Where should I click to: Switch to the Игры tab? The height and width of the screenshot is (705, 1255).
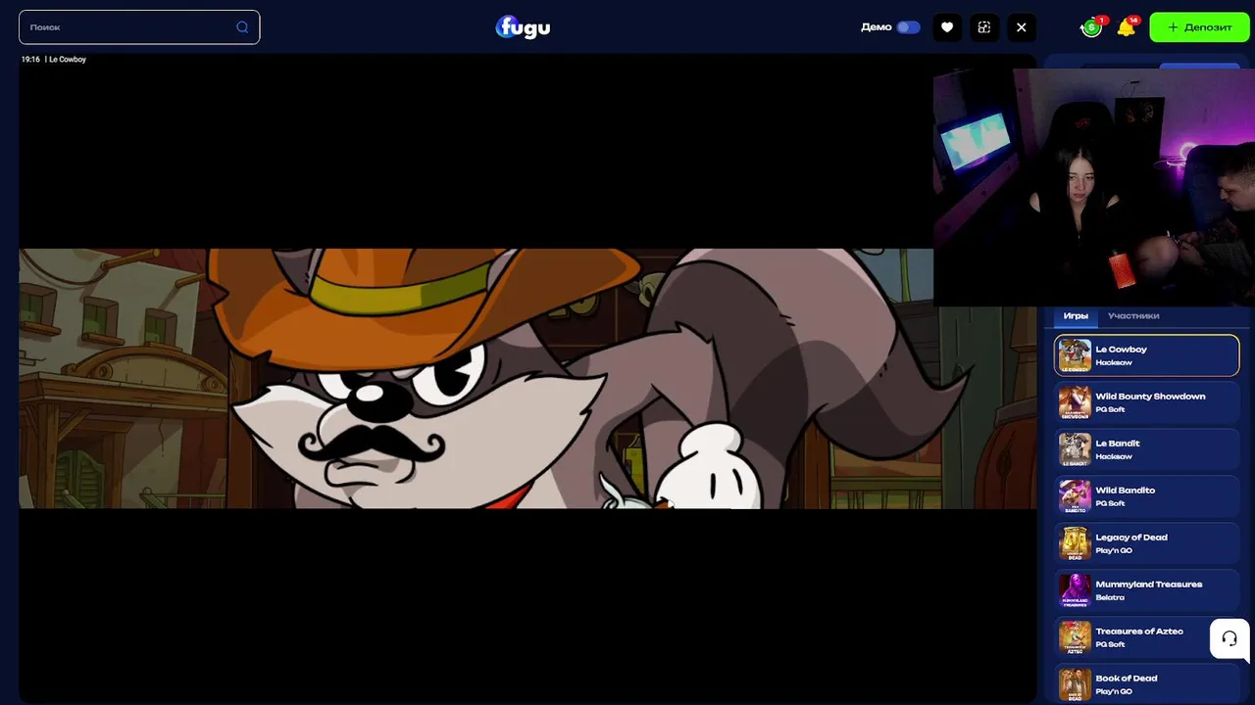pyautogui.click(x=1076, y=315)
